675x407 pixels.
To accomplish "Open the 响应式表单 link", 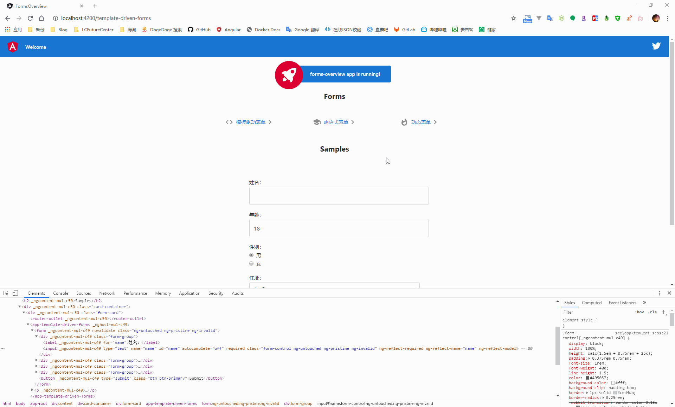I will click(336, 122).
